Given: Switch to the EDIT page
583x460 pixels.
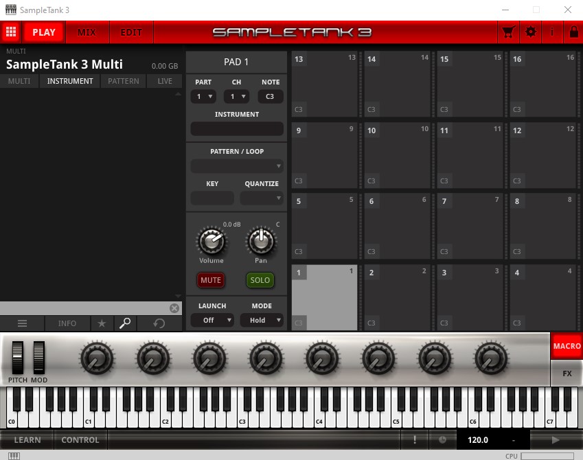Looking at the screenshot, I should click(131, 32).
